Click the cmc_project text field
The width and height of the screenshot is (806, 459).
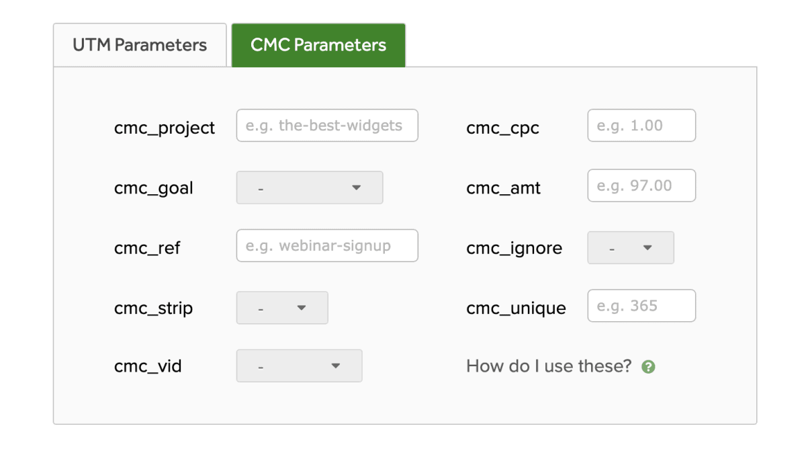pyautogui.click(x=327, y=126)
